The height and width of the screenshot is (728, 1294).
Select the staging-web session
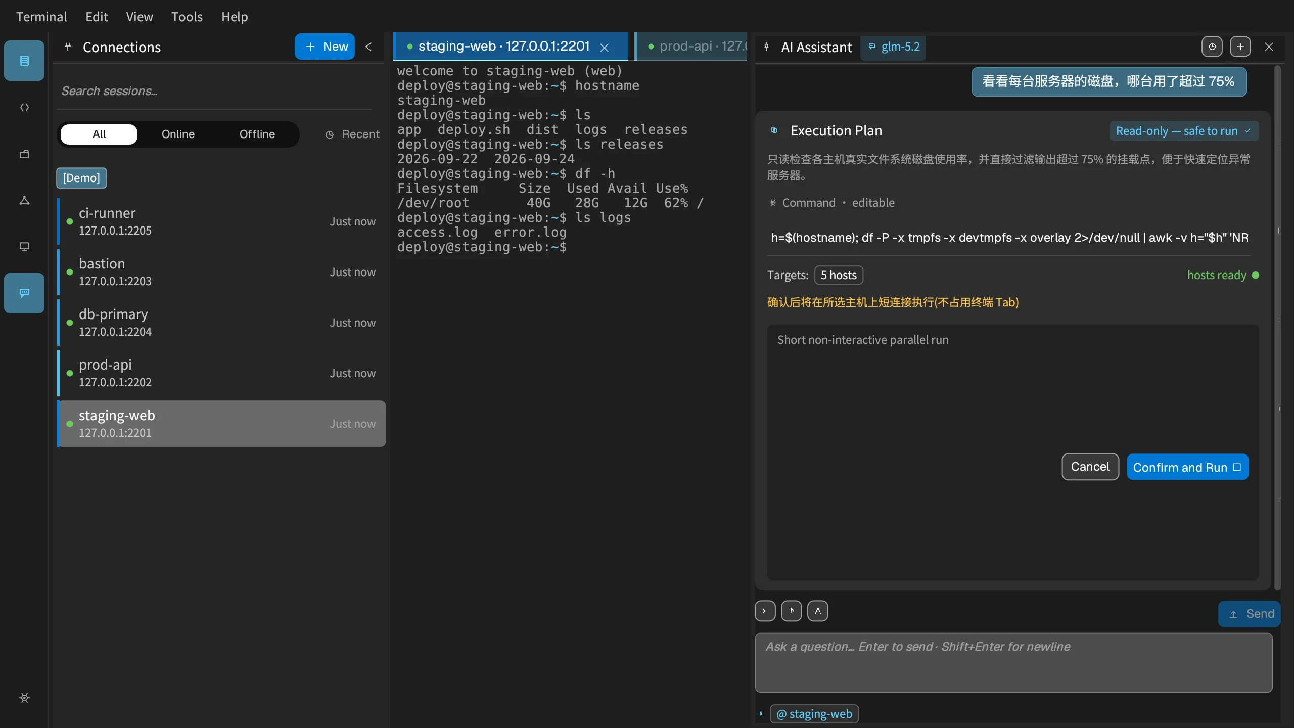pyautogui.click(x=221, y=424)
